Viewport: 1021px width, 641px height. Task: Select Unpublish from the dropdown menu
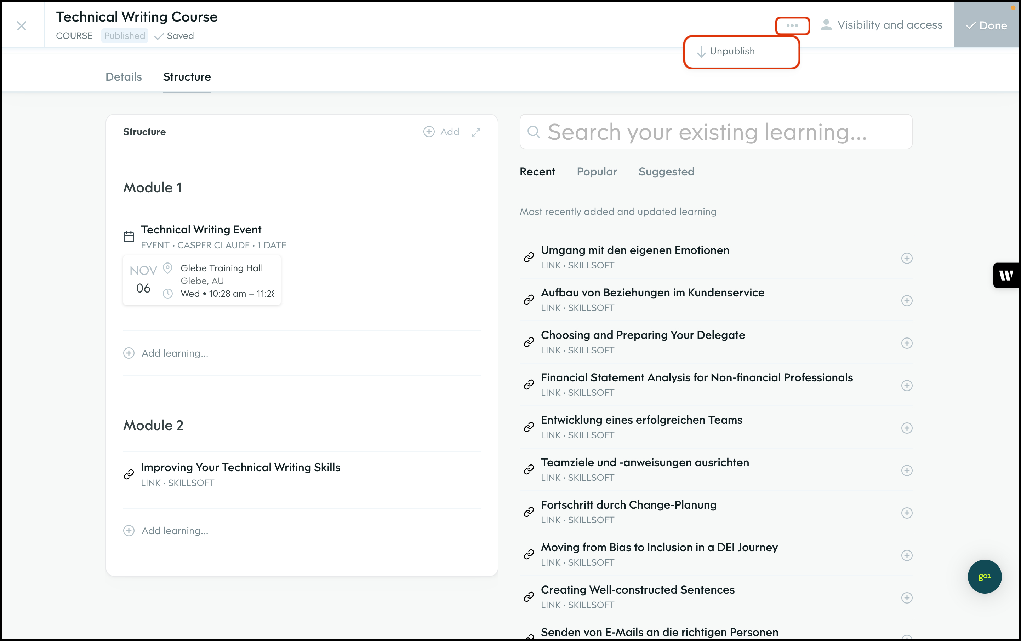click(732, 51)
